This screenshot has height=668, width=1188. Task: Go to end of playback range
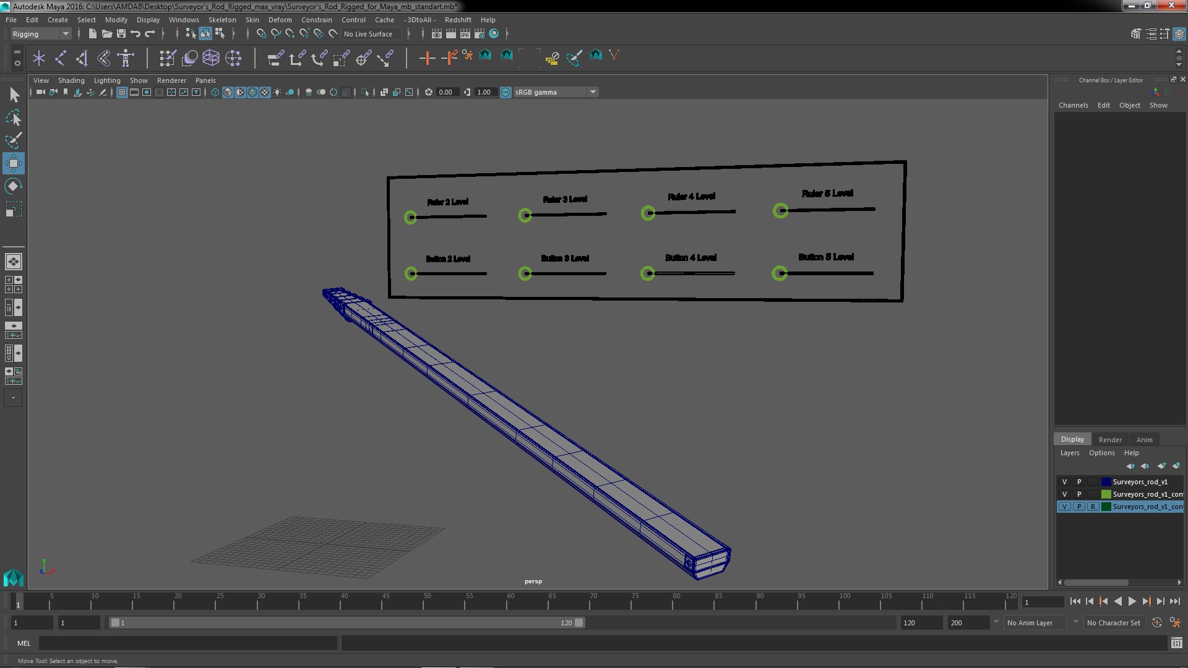pos(1174,601)
